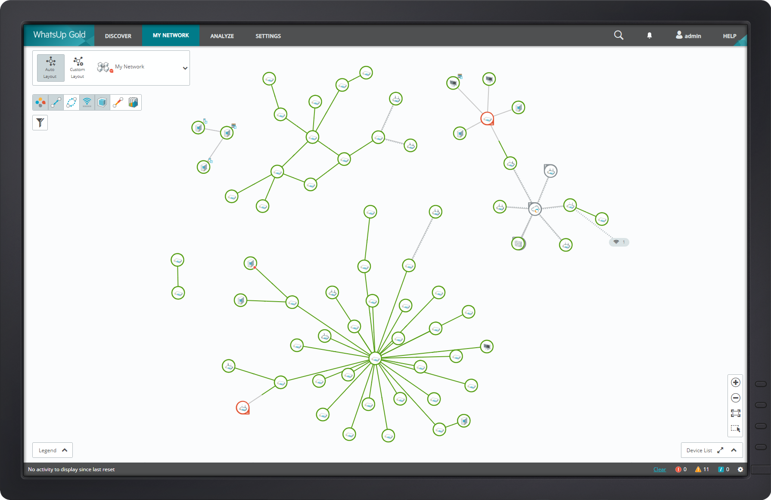
Task: Click the Device List label
Action: 699,451
